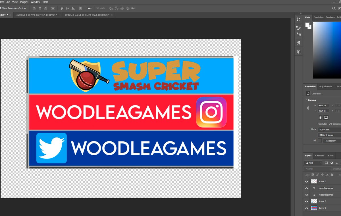The width and height of the screenshot is (341, 216).
Task: Open the 3D menu
Action: (8, 2)
